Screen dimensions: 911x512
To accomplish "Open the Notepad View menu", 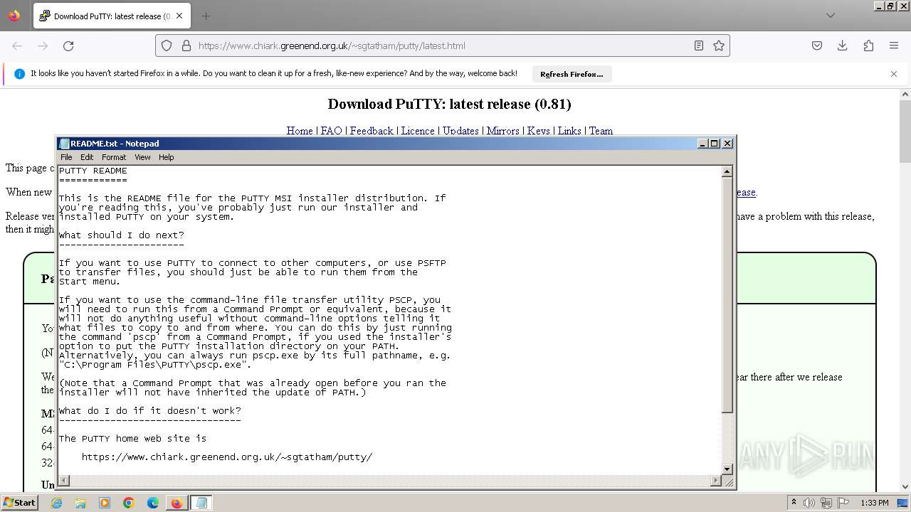I will (142, 157).
